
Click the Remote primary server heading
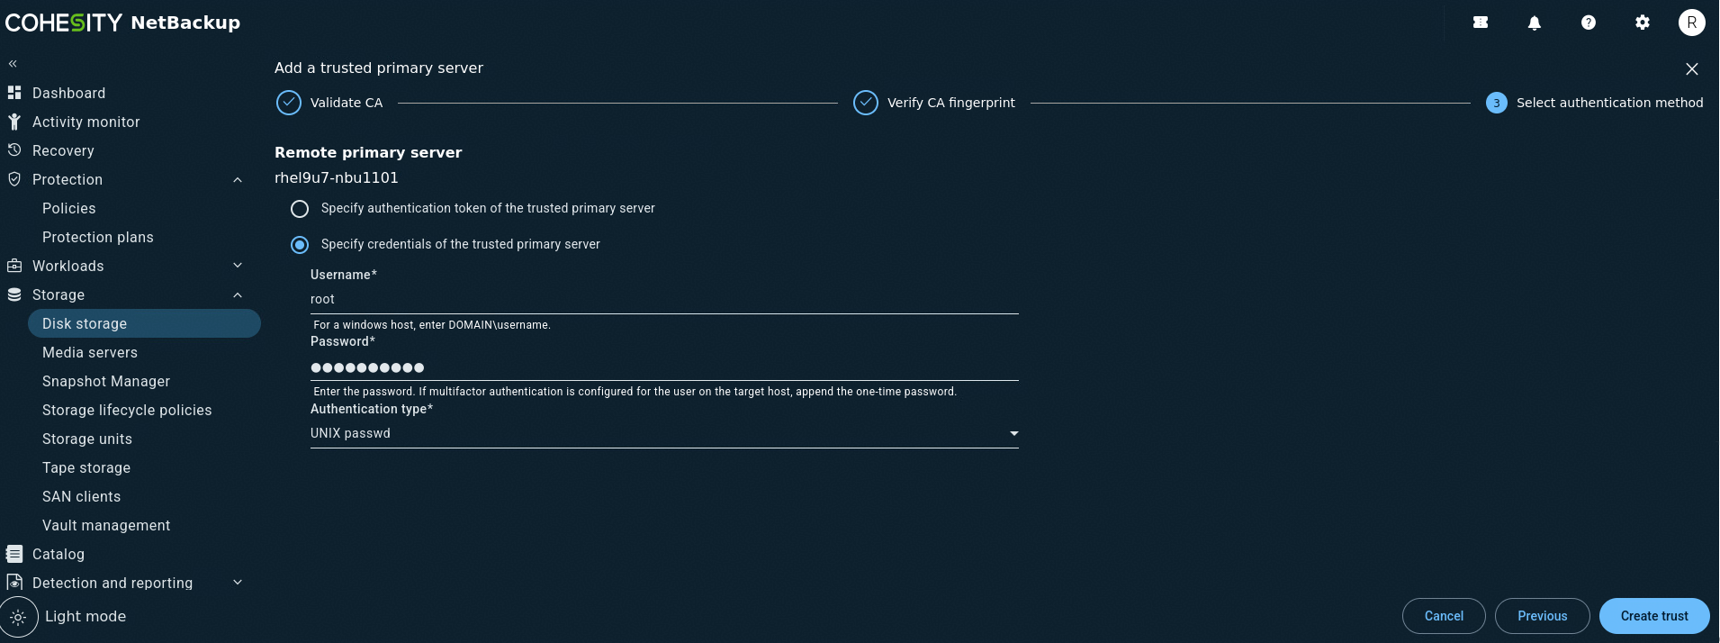[x=368, y=152]
